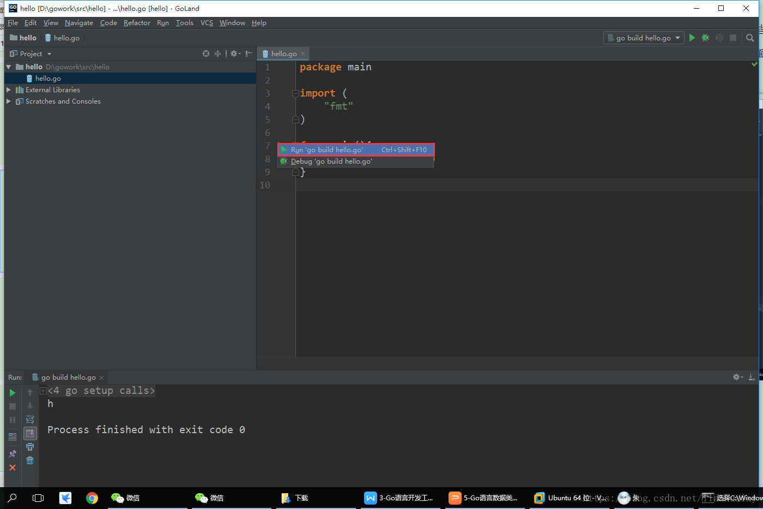Expand the External Libraries tree node

(x=8, y=89)
